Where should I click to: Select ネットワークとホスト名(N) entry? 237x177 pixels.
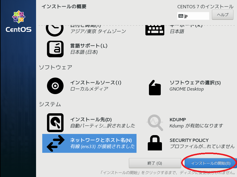click(x=89, y=143)
